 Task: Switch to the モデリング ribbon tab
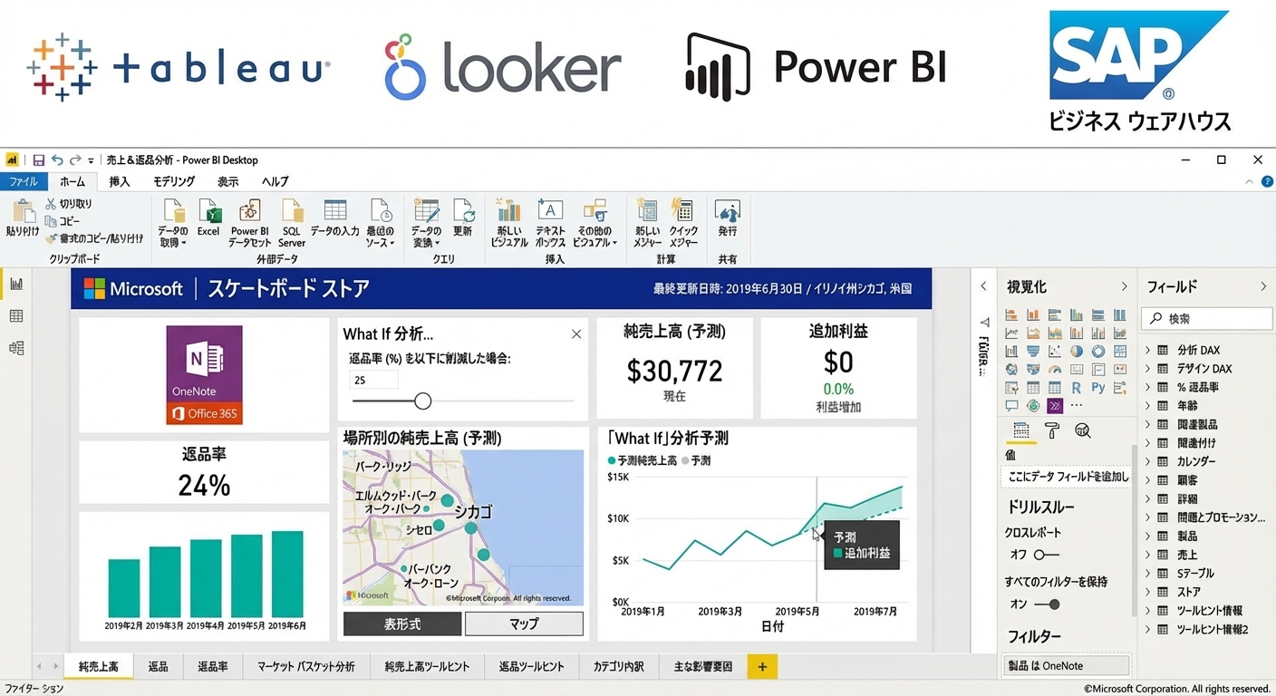174,181
